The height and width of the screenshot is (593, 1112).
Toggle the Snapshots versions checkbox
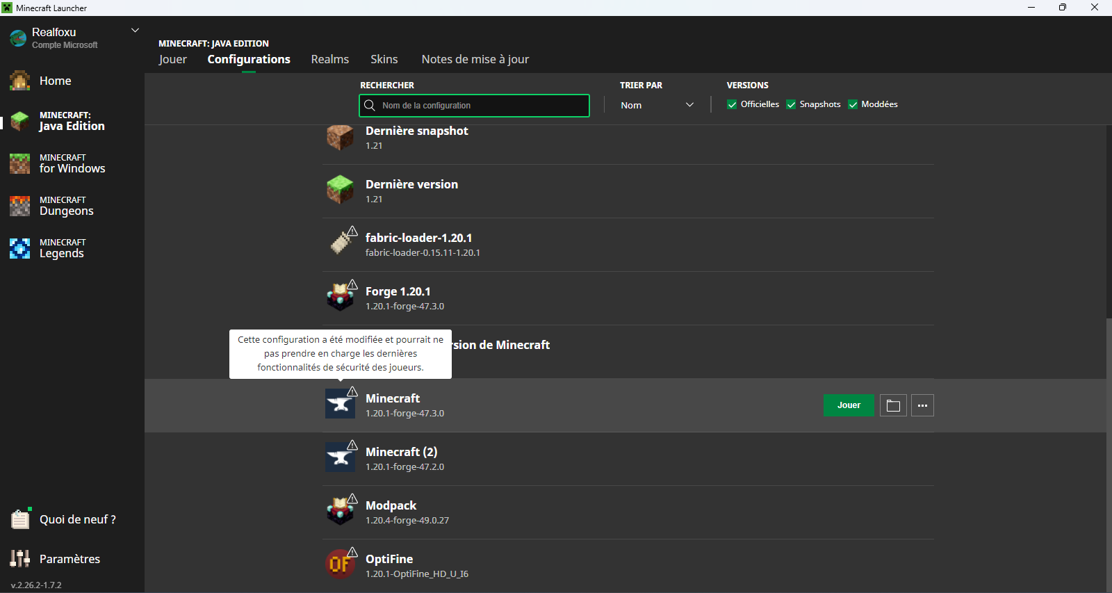[x=791, y=104]
